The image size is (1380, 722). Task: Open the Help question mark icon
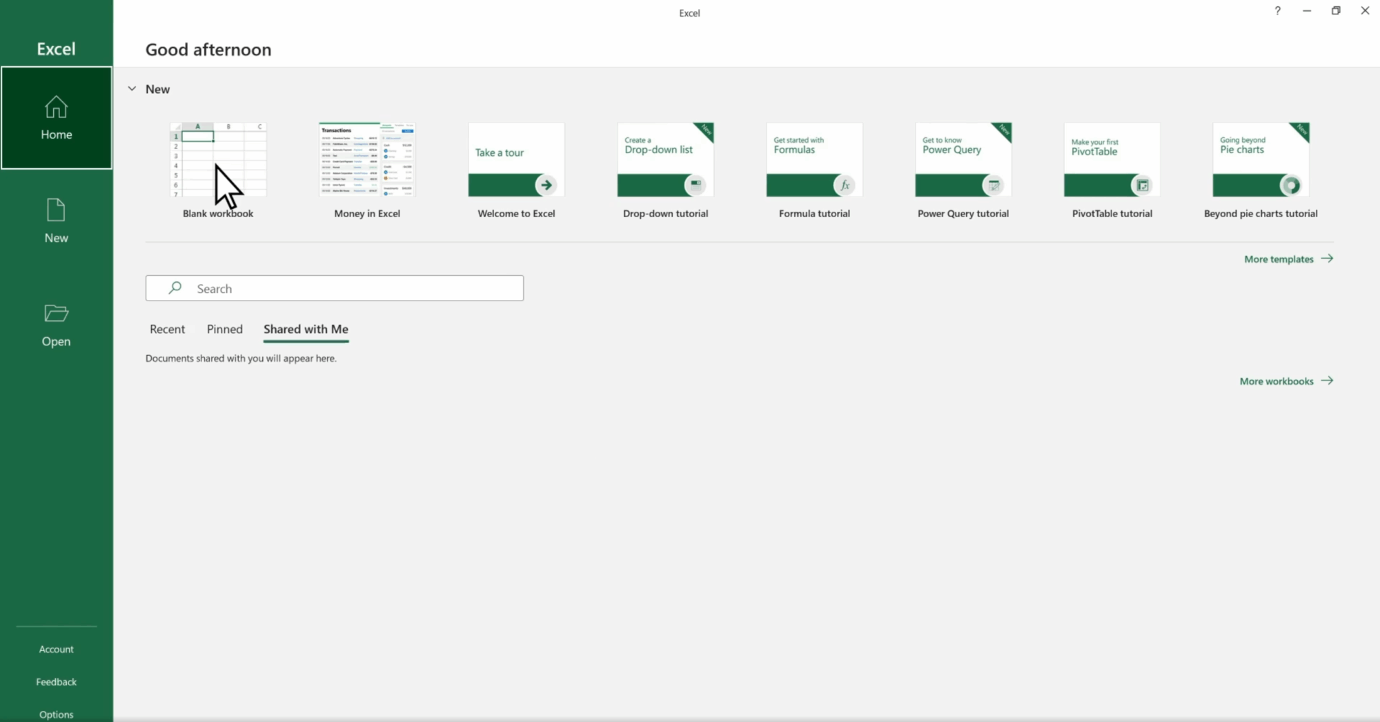pos(1277,11)
